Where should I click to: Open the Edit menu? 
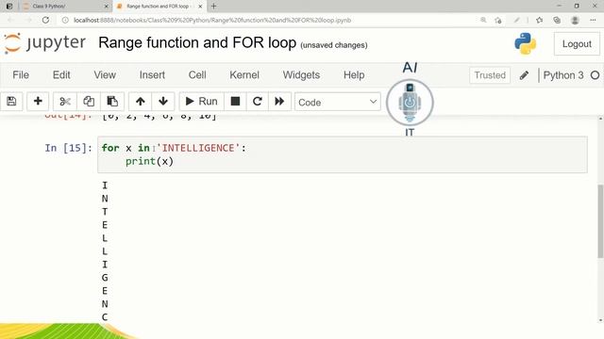(x=61, y=75)
